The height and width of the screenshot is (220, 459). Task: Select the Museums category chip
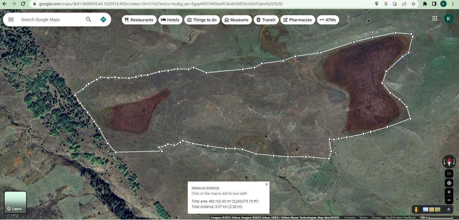click(x=237, y=20)
